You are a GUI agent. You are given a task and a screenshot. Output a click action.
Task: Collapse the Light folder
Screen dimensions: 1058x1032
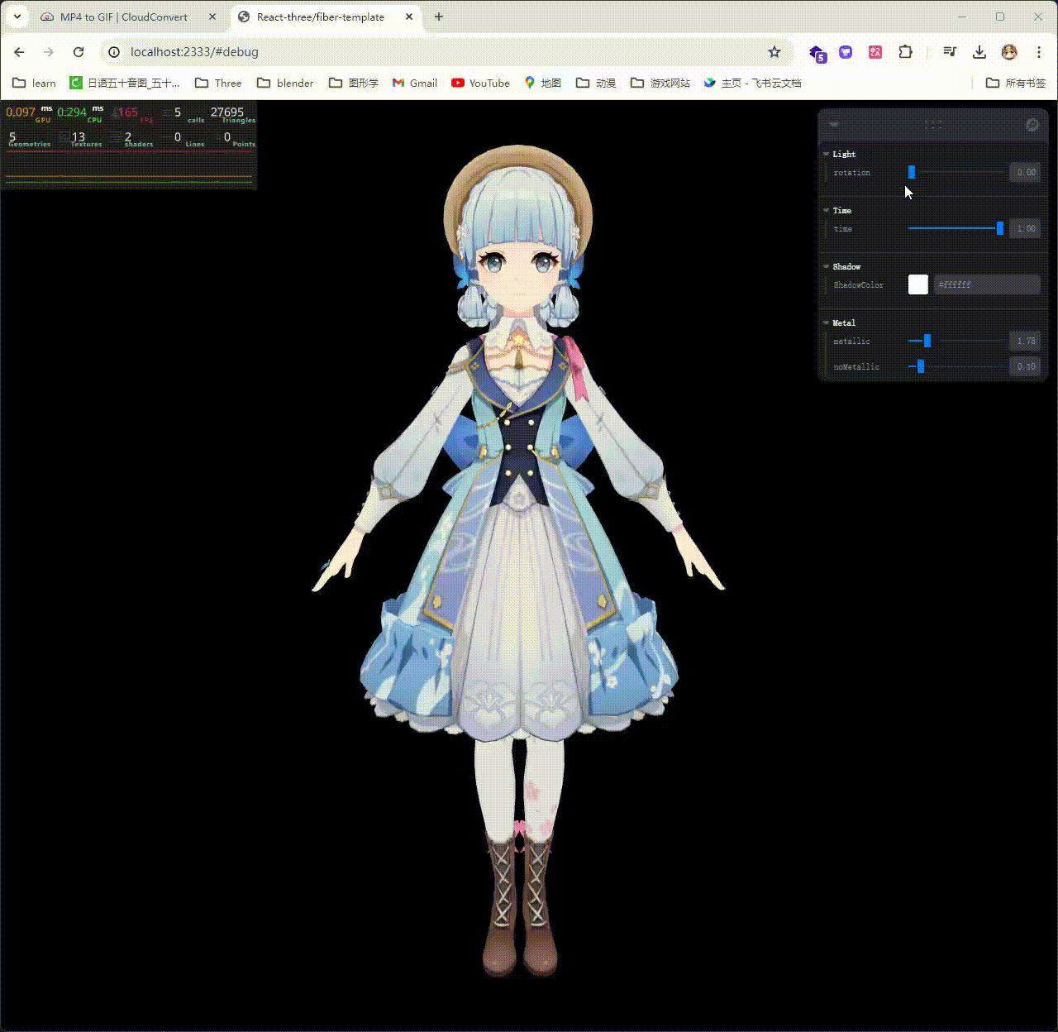[826, 154]
